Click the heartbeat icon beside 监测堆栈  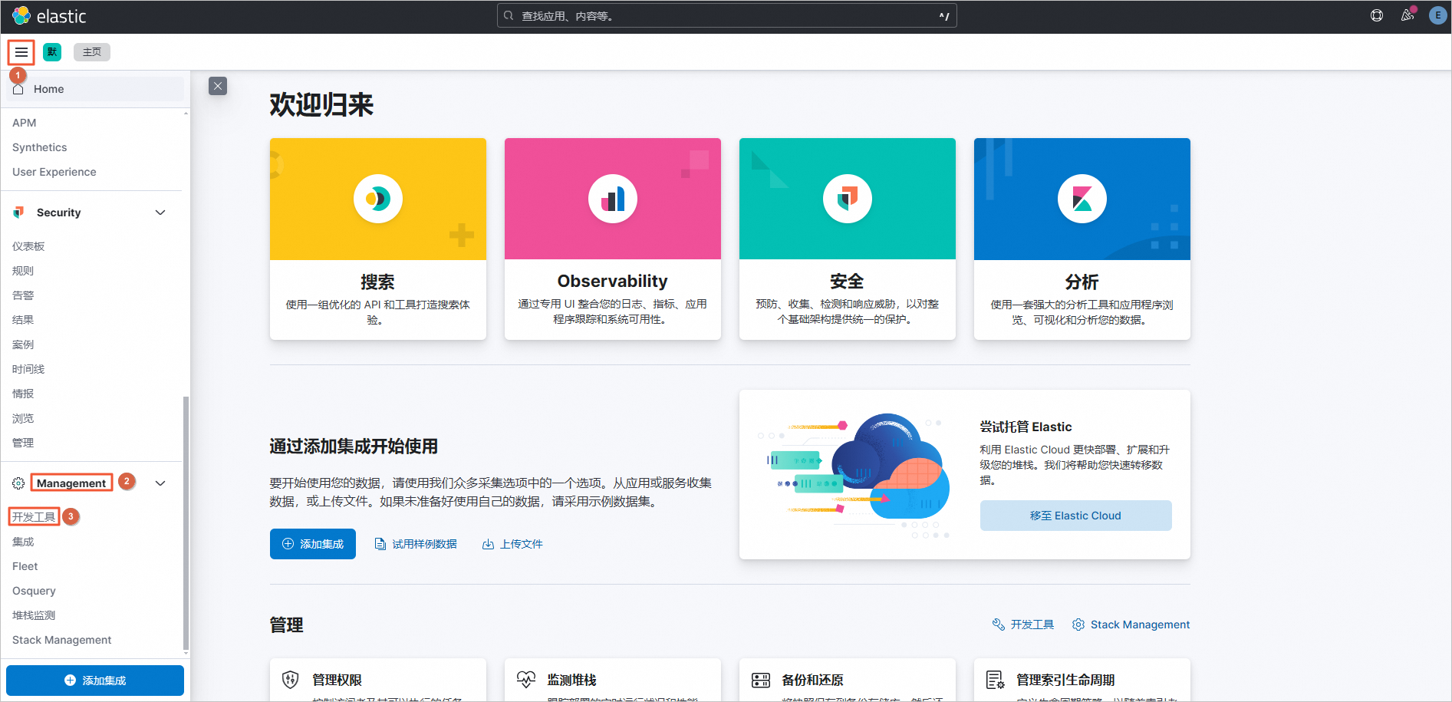(526, 680)
